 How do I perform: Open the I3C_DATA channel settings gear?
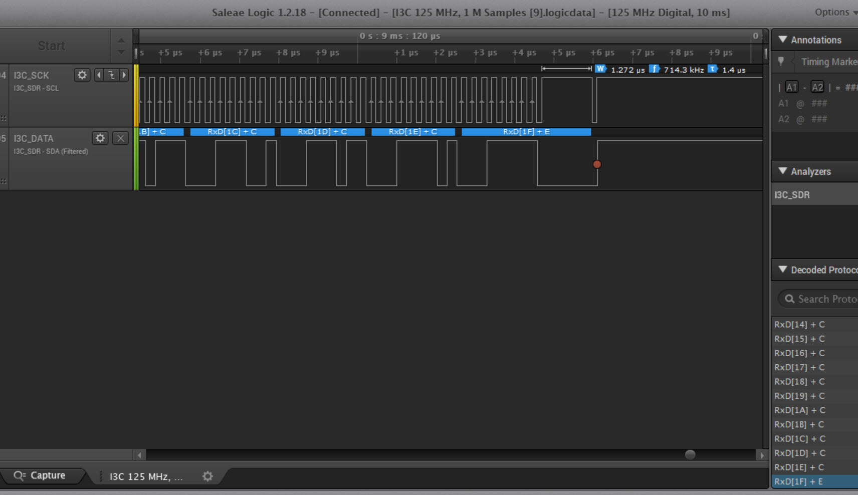pos(100,138)
